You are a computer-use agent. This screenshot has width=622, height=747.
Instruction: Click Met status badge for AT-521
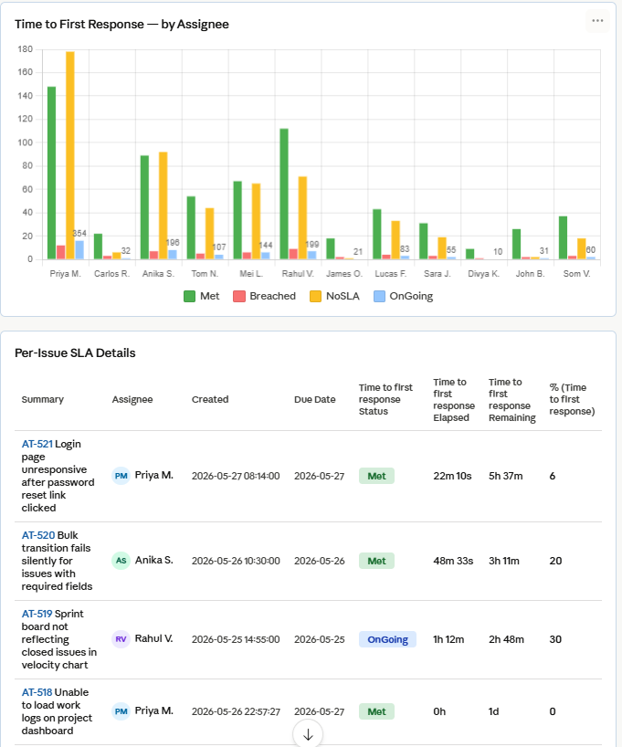coord(376,476)
